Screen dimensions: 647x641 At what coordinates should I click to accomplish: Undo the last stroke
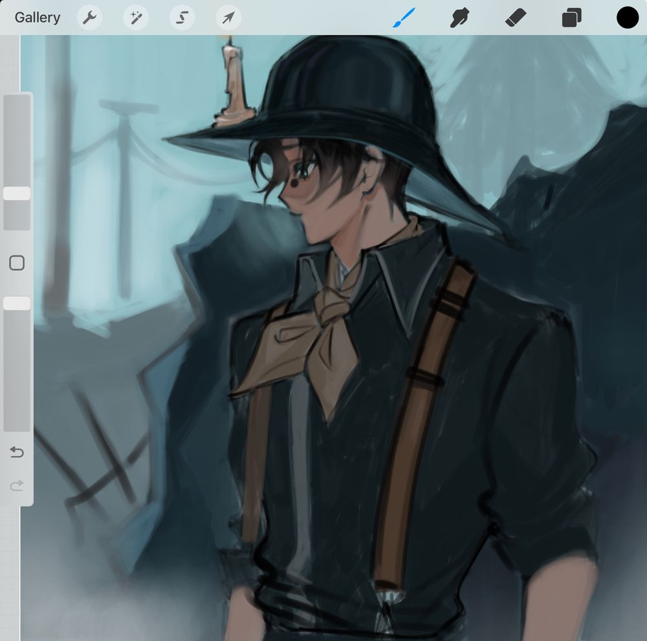(x=17, y=452)
